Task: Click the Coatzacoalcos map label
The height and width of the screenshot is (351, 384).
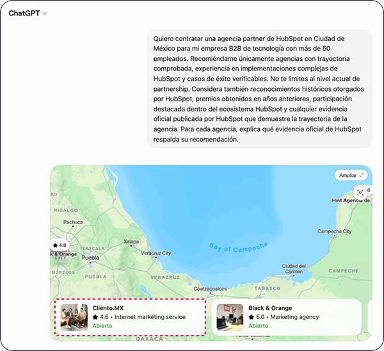Action: (x=210, y=289)
